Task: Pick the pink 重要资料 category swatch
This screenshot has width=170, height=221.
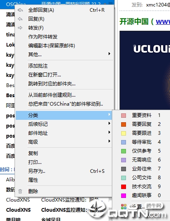Action: [x=124, y=115]
